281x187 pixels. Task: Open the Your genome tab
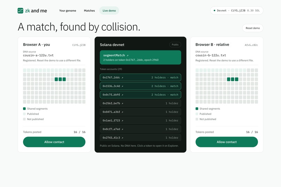coord(68,10)
